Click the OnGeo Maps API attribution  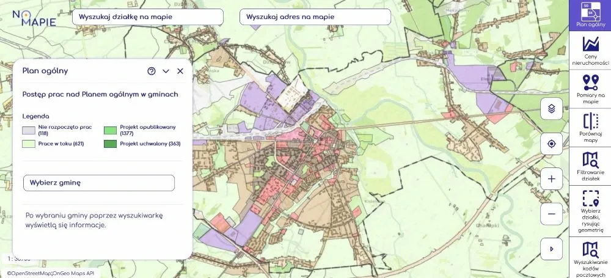(74, 274)
